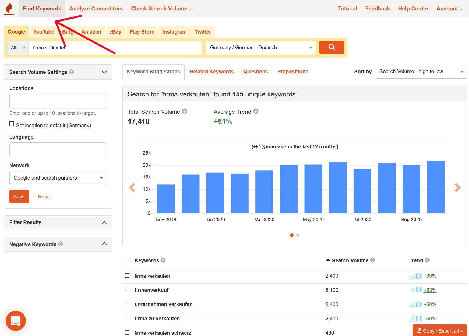Open the Feedback link
469x336 pixels.
(x=378, y=9)
